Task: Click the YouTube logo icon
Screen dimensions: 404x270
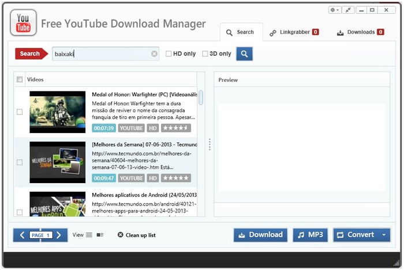Action: [x=23, y=22]
